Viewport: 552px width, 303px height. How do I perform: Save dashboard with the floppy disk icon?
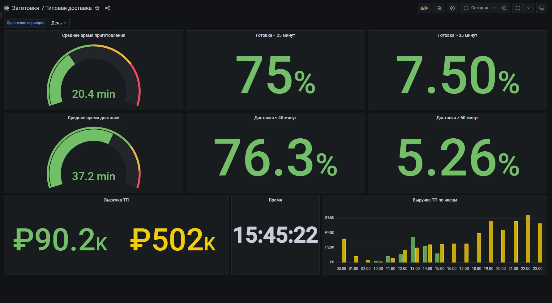tap(439, 8)
